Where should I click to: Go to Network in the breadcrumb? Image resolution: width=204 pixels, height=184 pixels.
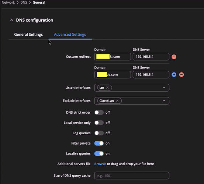point(8,3)
